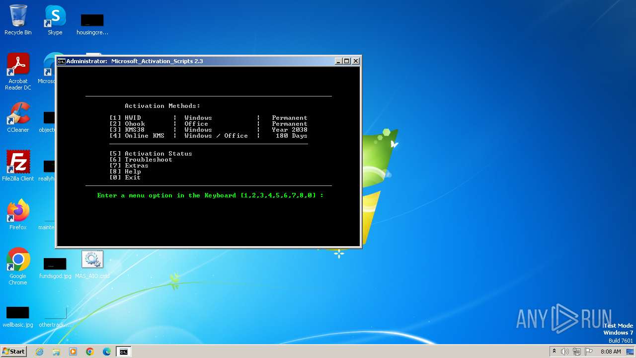Open Internet Explorer from the taskbar
The image size is (636, 358).
coord(39,352)
